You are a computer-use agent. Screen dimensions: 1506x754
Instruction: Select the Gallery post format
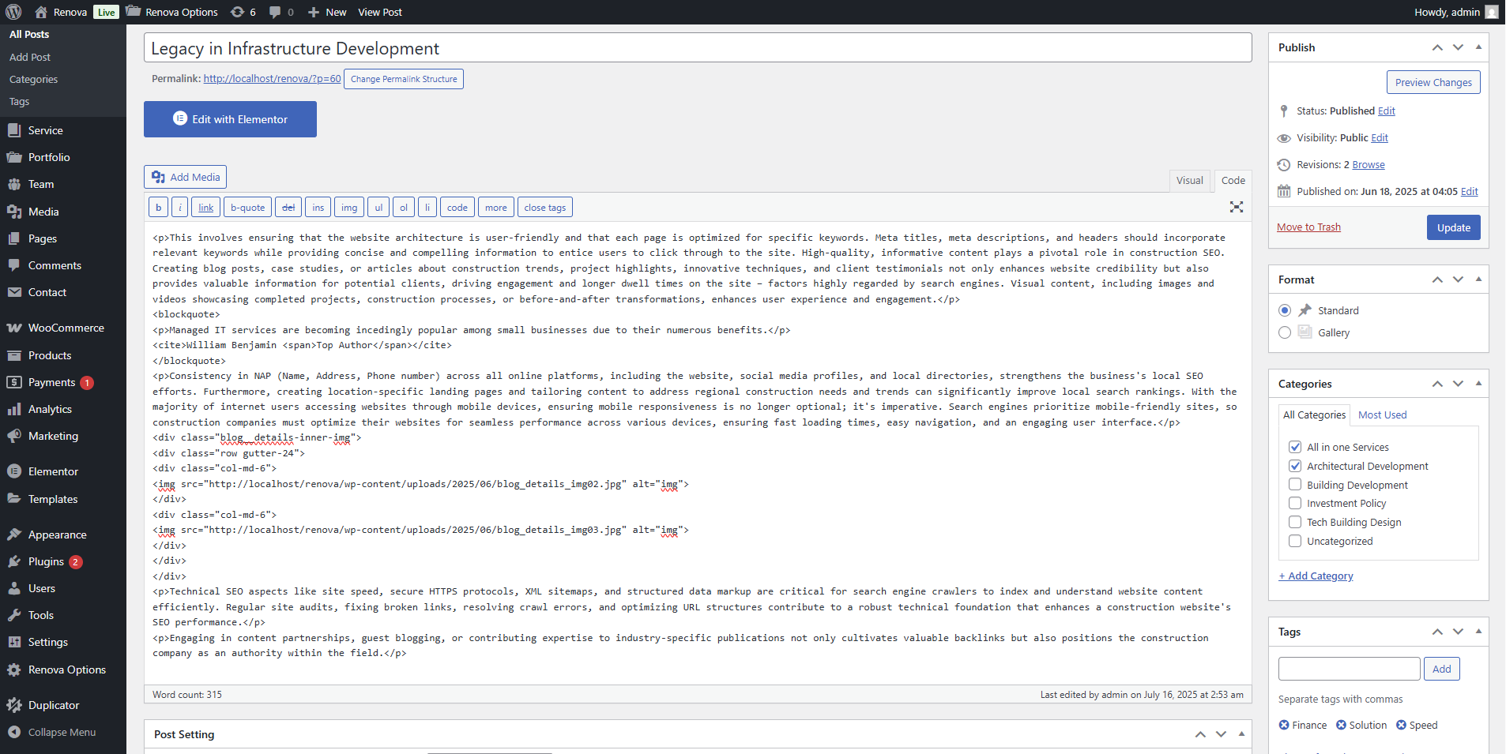click(1285, 332)
